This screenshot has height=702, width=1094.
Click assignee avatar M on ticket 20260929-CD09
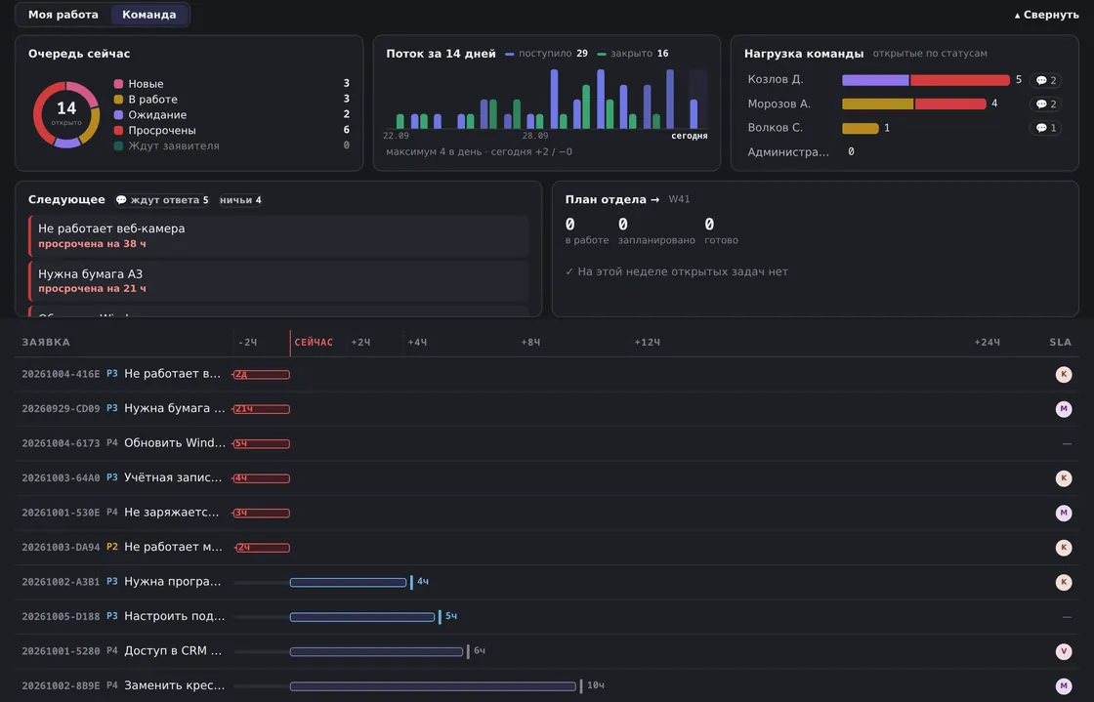[x=1064, y=409]
